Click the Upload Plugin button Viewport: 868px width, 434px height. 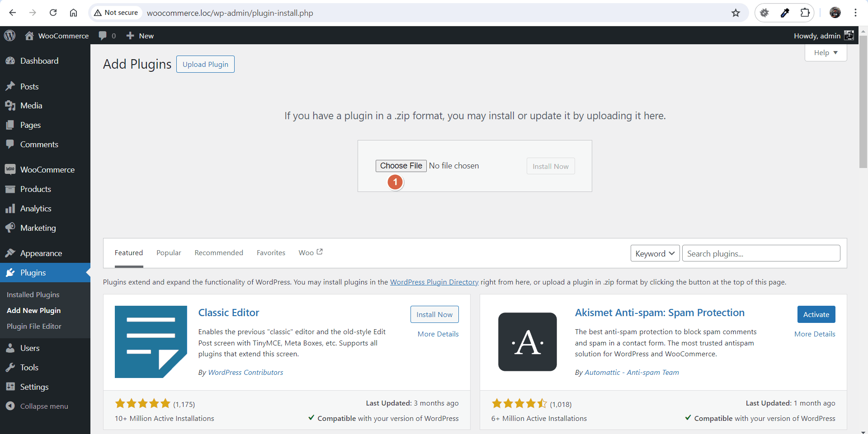pyautogui.click(x=205, y=64)
